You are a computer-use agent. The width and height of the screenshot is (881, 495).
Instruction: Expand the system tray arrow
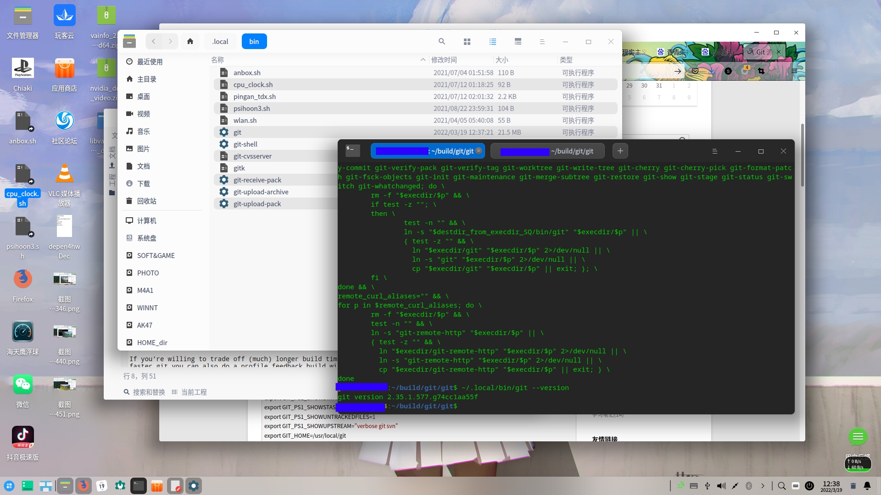click(763, 486)
